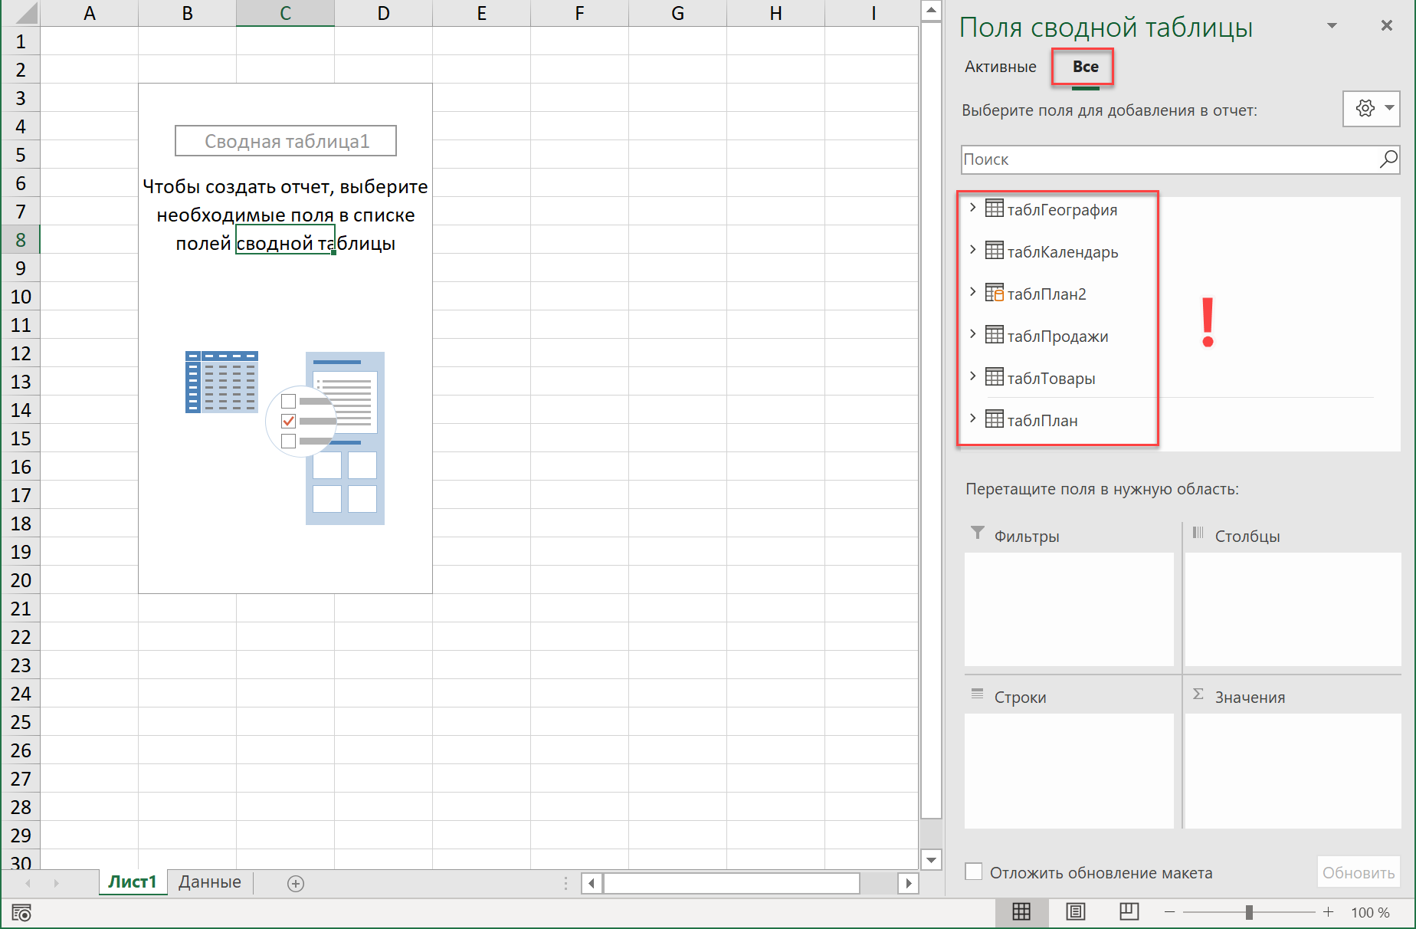1416x929 pixels.
Task: Click zoom in plus button
Action: point(1328,912)
